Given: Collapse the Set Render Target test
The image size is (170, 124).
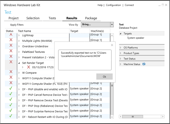Looking at the screenshot, I should tap(19, 63).
